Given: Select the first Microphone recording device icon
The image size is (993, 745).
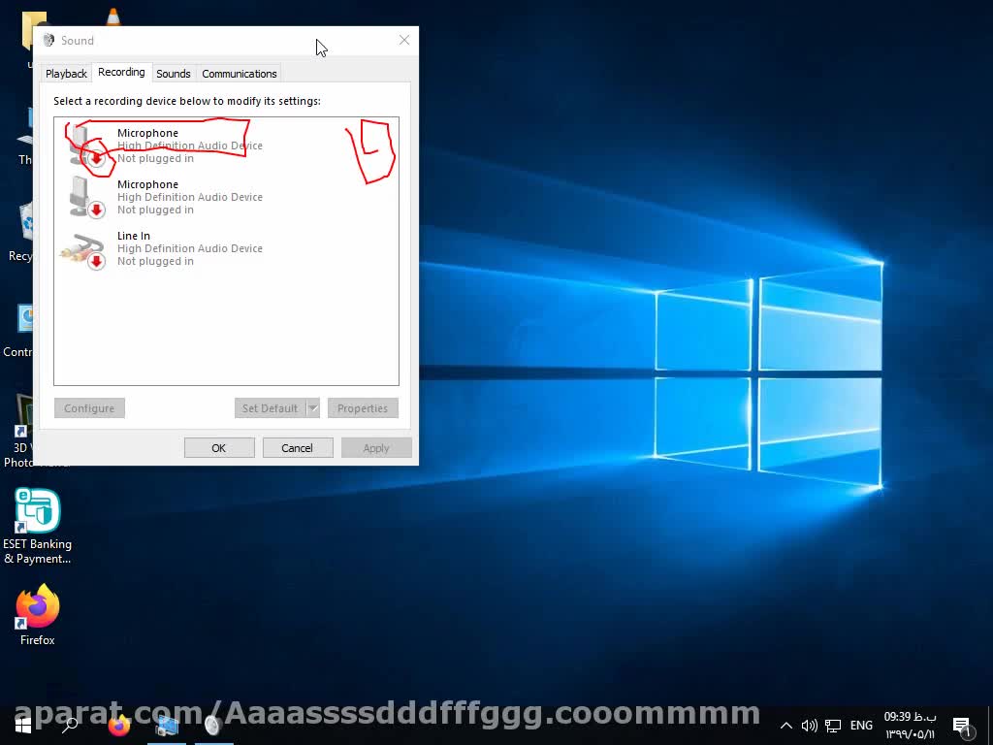Looking at the screenshot, I should click(83, 146).
